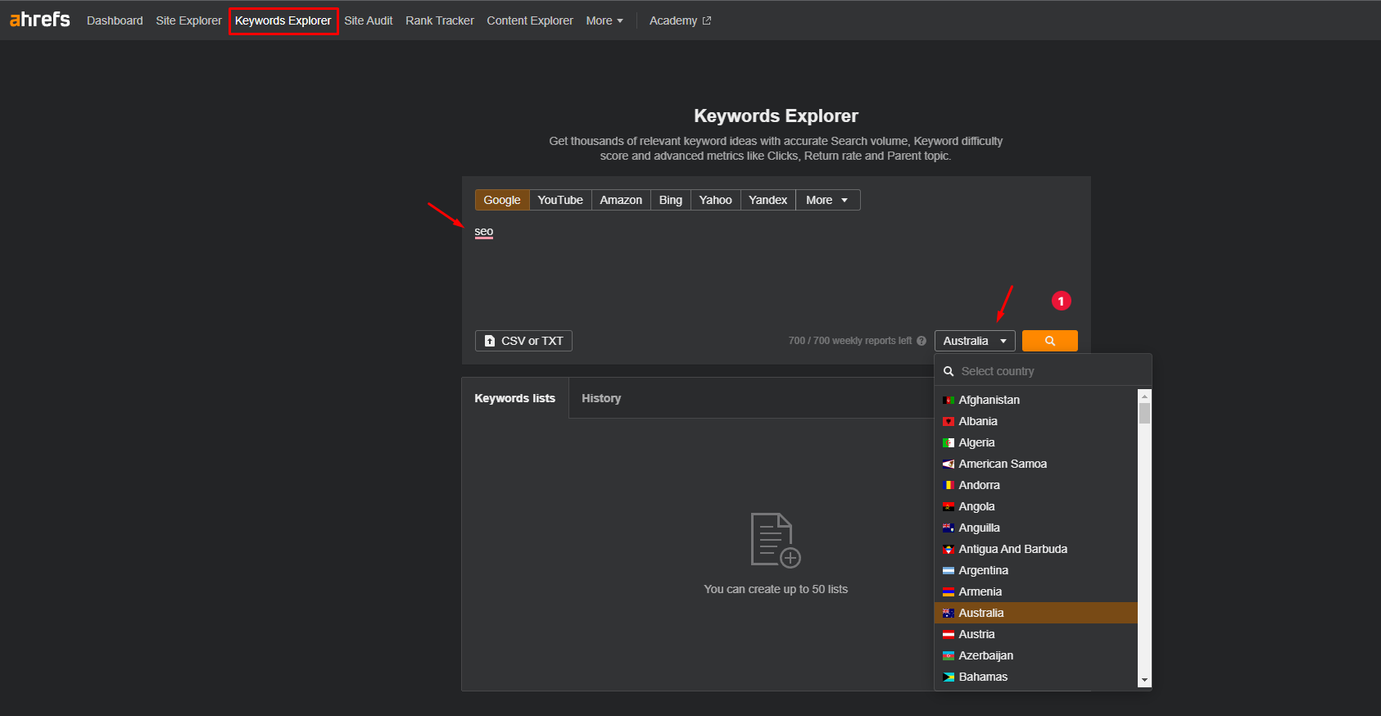Expand the More menu in top navigation
This screenshot has width=1381, height=716.
click(x=604, y=20)
